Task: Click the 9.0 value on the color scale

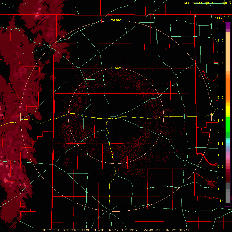Action: click(x=220, y=40)
